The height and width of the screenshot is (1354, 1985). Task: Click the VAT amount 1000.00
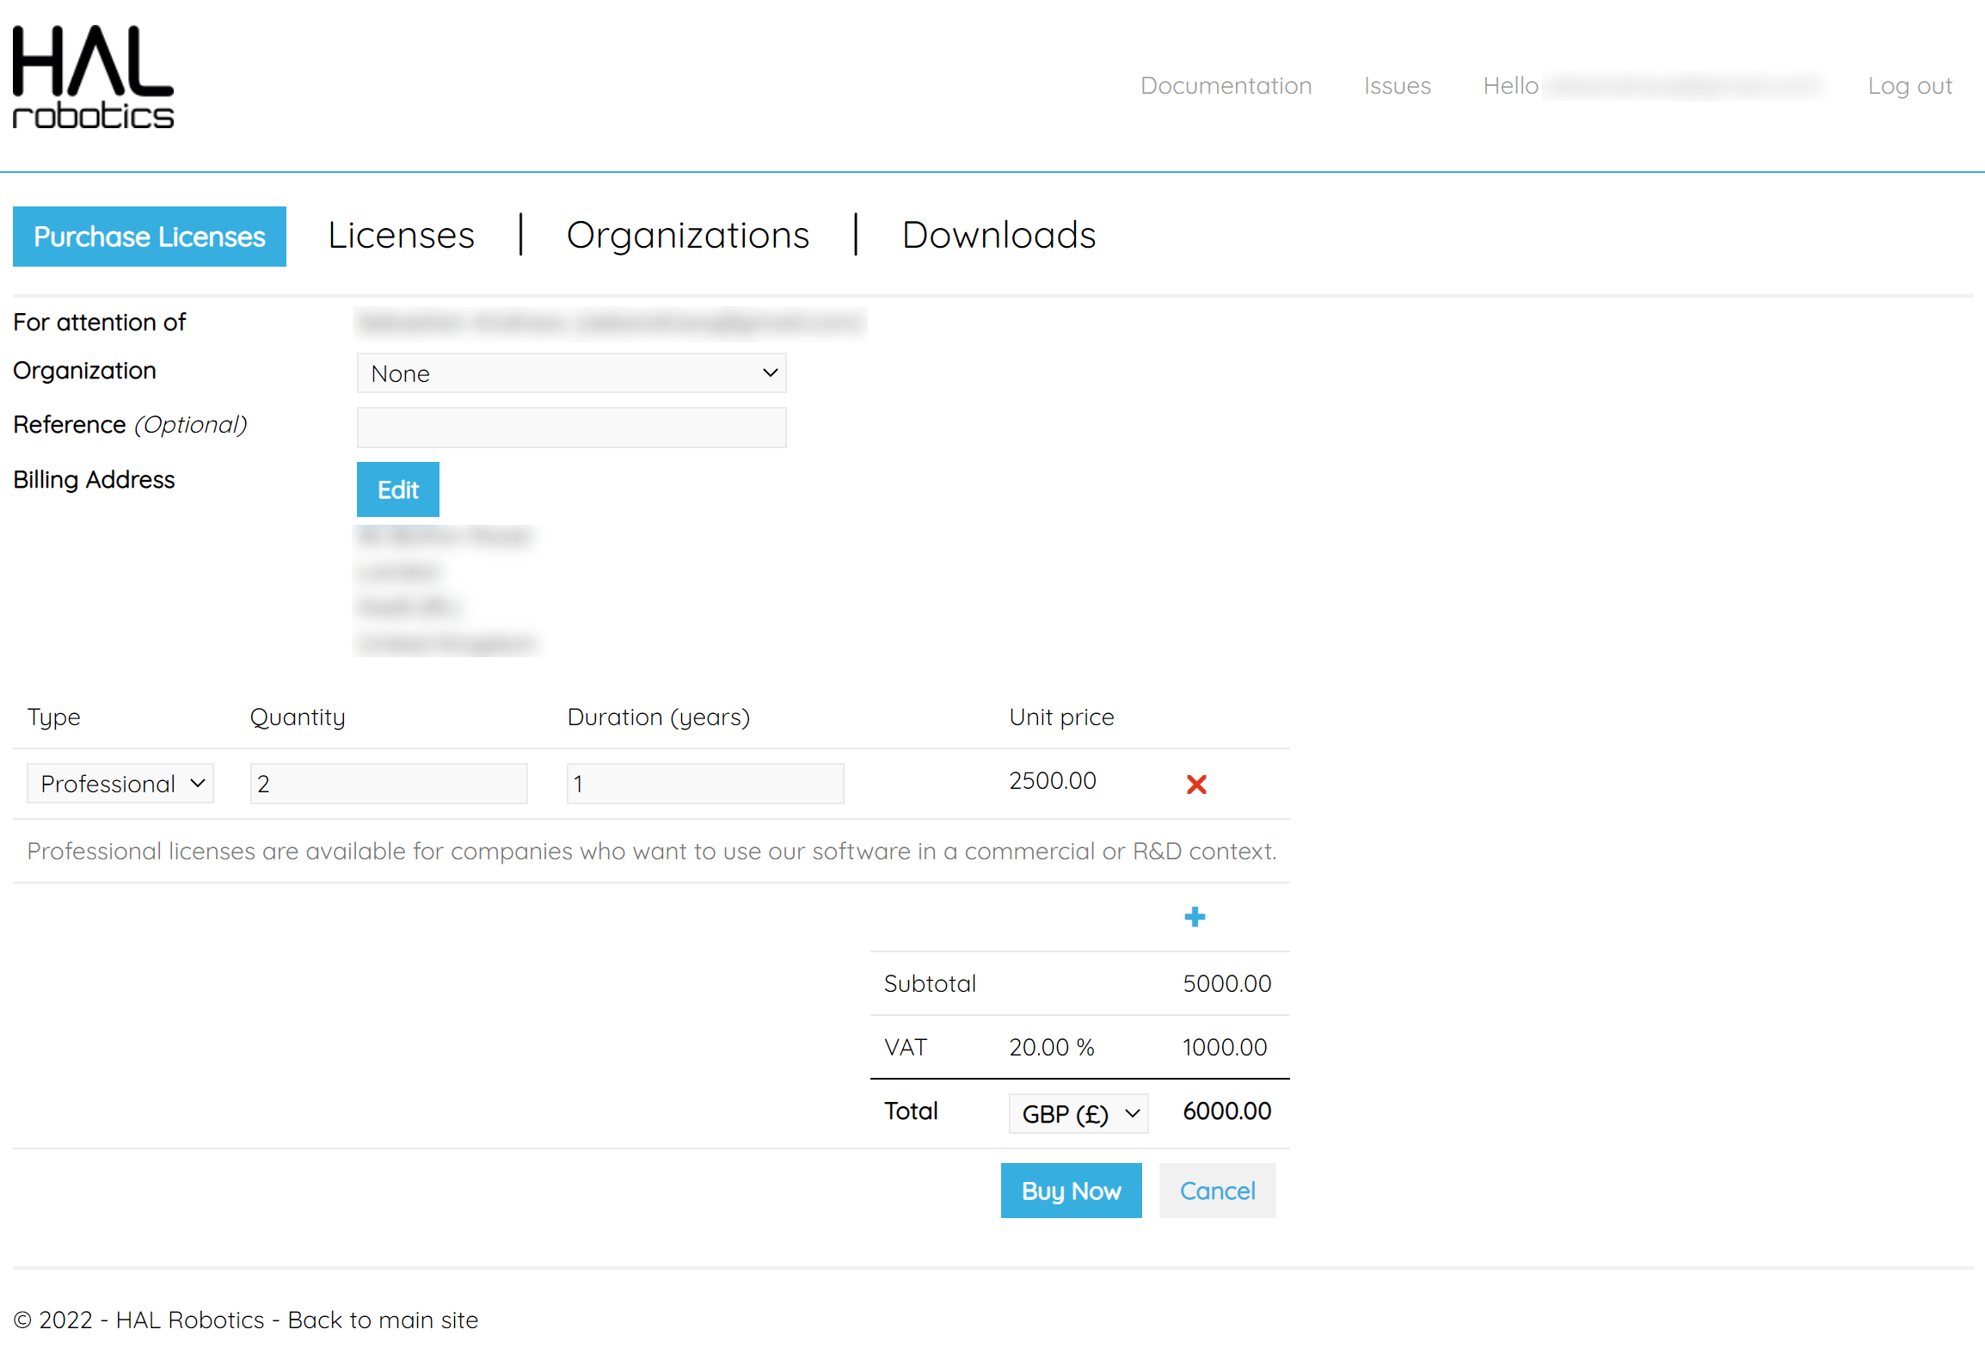click(x=1225, y=1047)
